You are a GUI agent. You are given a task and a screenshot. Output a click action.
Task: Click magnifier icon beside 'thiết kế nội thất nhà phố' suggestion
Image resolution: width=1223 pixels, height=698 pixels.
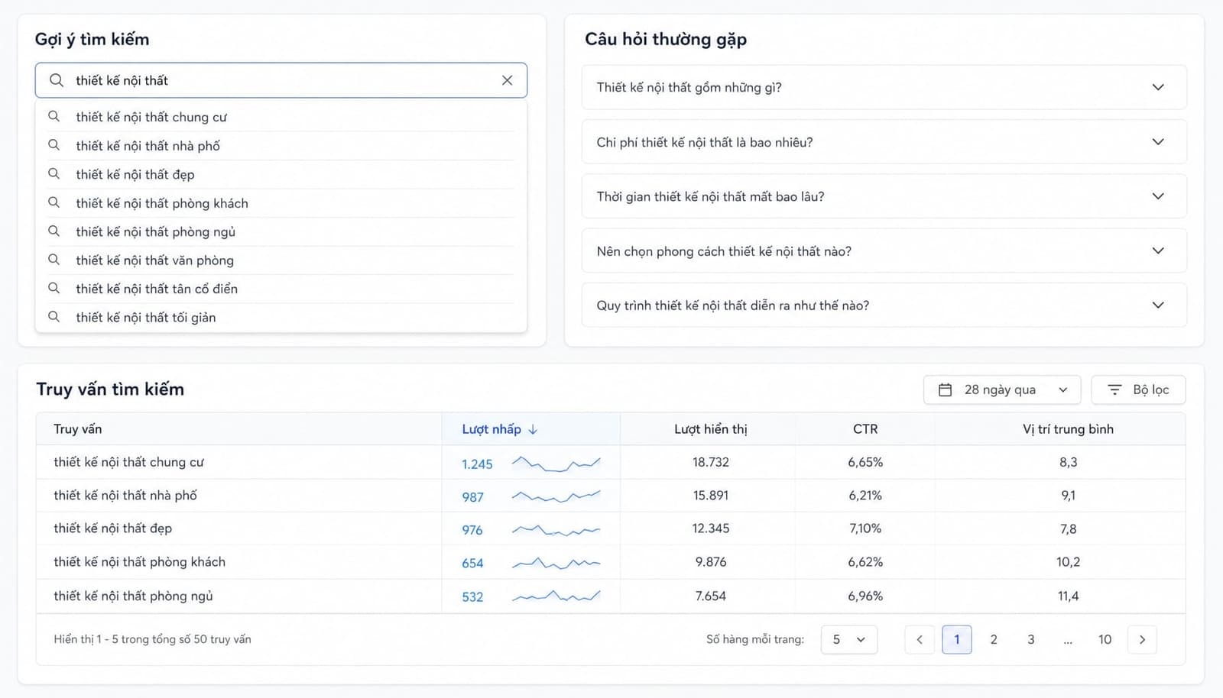point(54,145)
